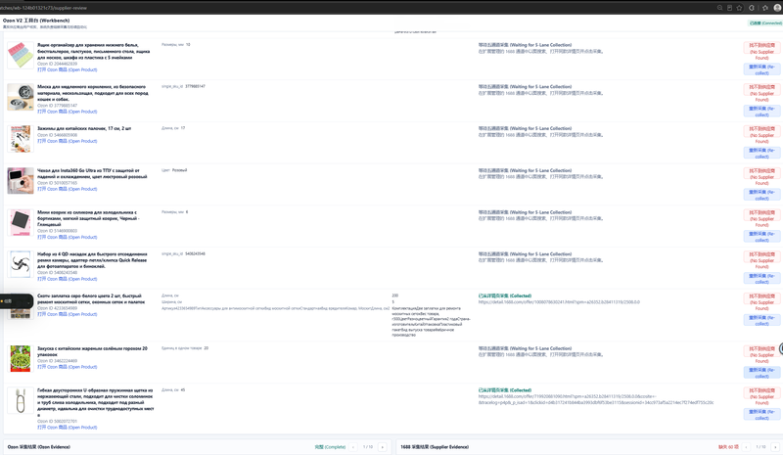Click the green Collected status in mosquito patch row

coord(505,296)
